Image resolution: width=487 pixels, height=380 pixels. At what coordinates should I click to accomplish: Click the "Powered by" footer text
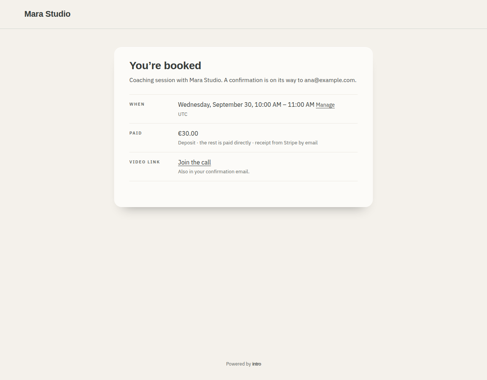239,364
